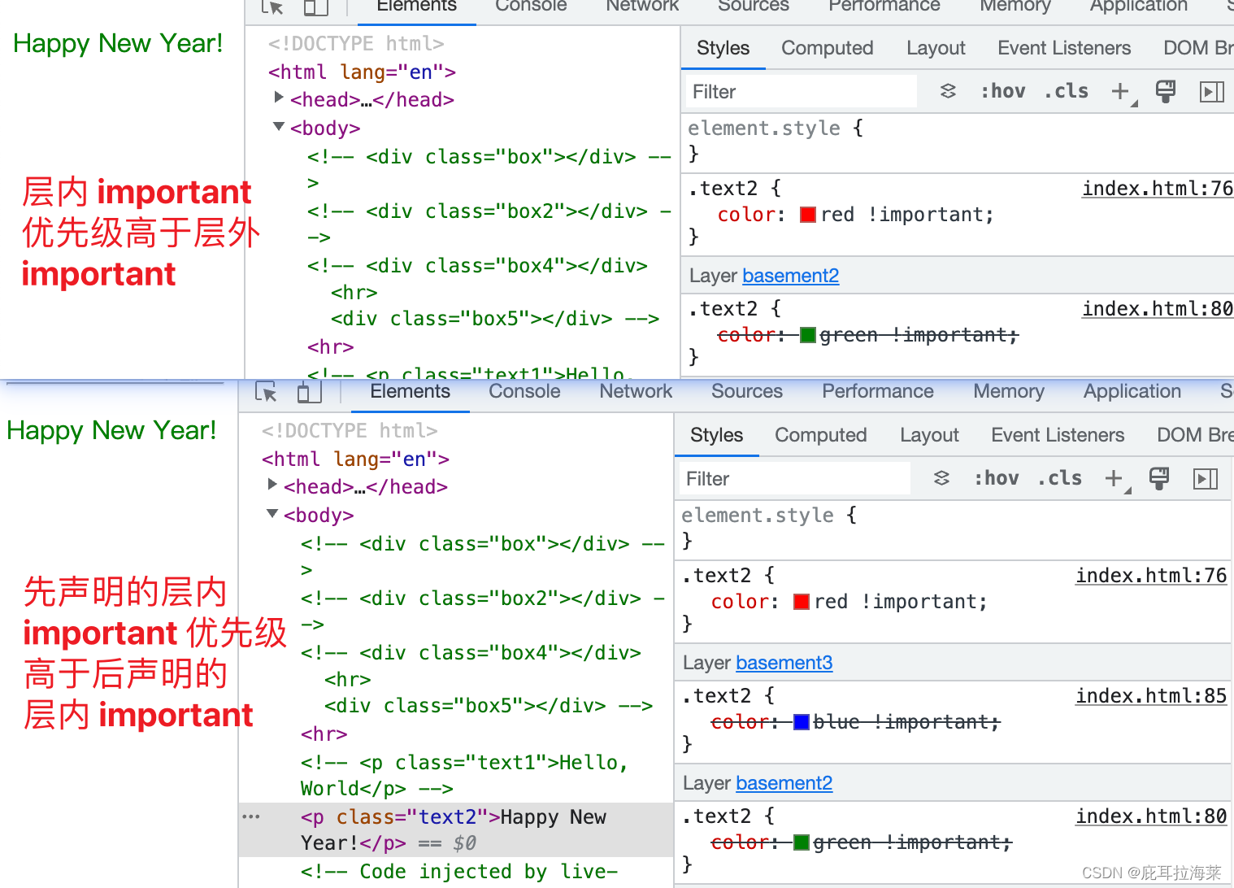Toggle CSS layers view in lower Styles pane
Viewport: 1234px width, 888px height.
point(941,478)
